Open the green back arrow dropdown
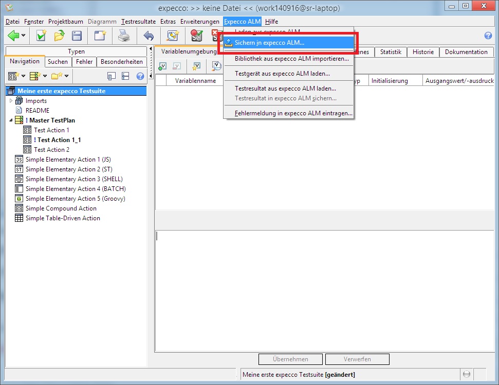Screen dimensions: 499x385 point(24,36)
